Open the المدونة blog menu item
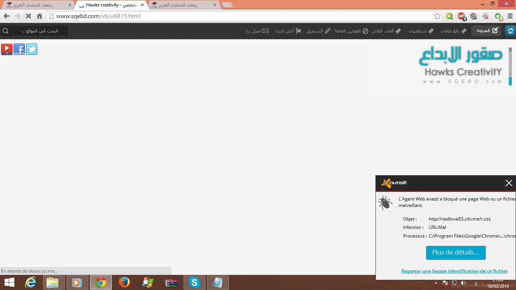The width and height of the screenshot is (516, 290). pyautogui.click(x=487, y=31)
